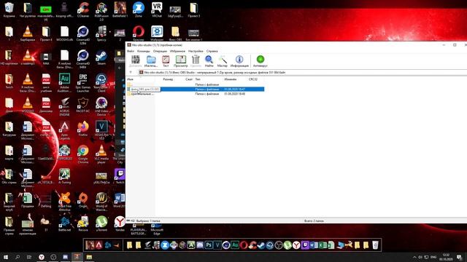467x262 pixels.
Task: Open the File (Файл) menu
Action: click(131, 51)
